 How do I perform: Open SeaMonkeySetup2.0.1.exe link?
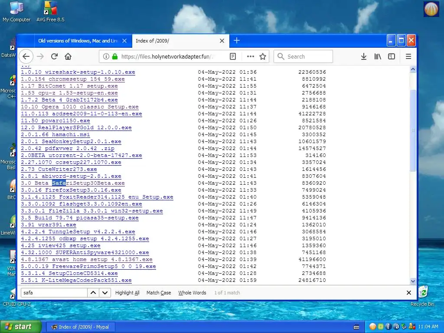click(71, 142)
